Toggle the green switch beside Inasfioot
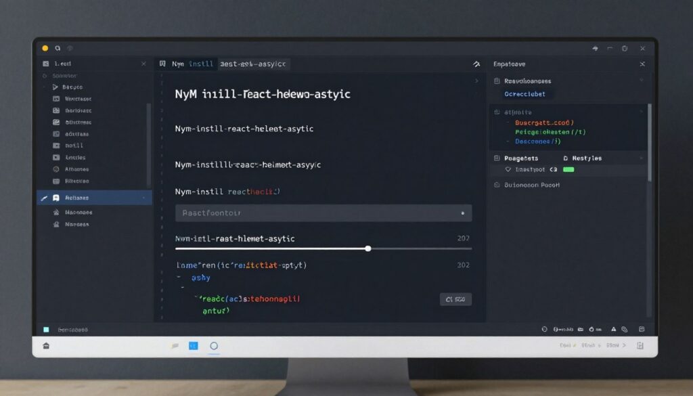 coord(568,169)
